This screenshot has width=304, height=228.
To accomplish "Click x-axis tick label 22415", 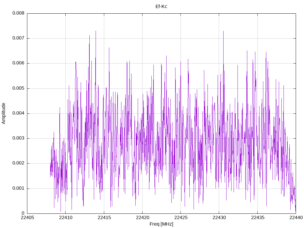I will pos(104,218).
